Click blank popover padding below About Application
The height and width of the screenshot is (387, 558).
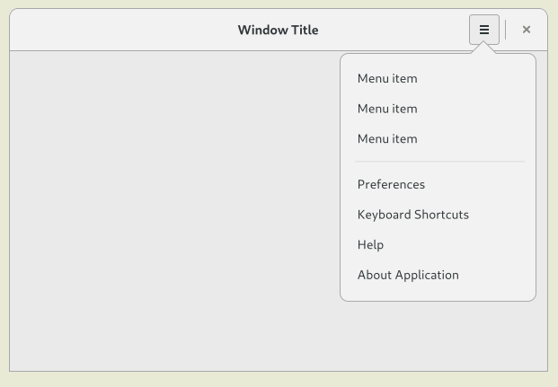coord(438,294)
